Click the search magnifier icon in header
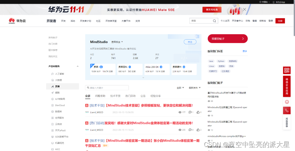 click(x=215, y=21)
